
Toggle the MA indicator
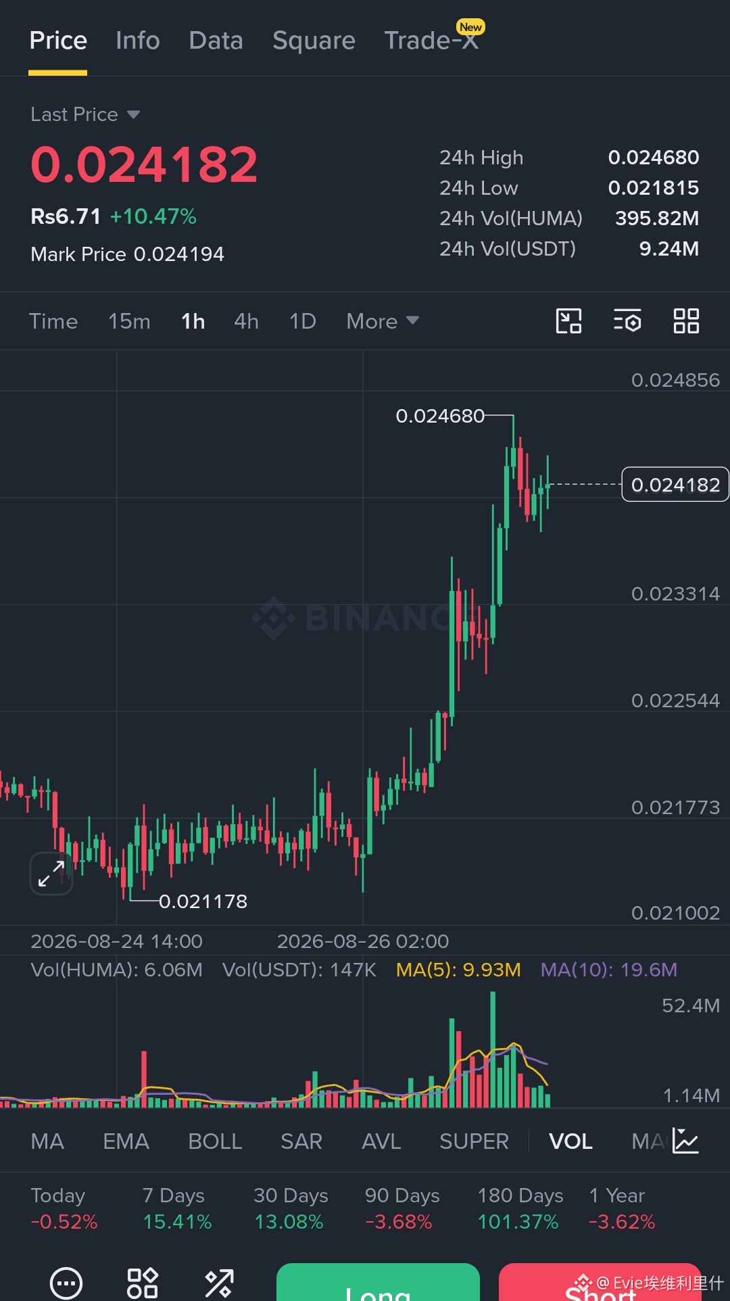pos(47,1141)
